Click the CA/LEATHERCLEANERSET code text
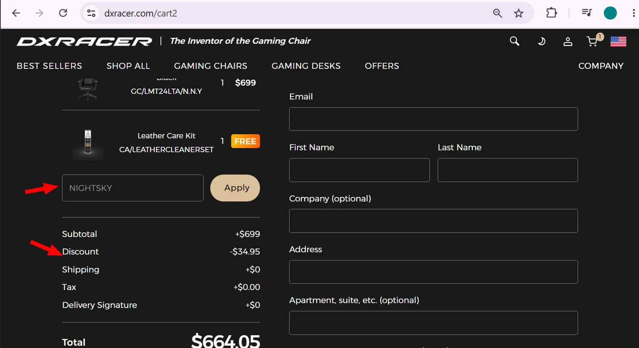The width and height of the screenshot is (639, 348). [166, 149]
